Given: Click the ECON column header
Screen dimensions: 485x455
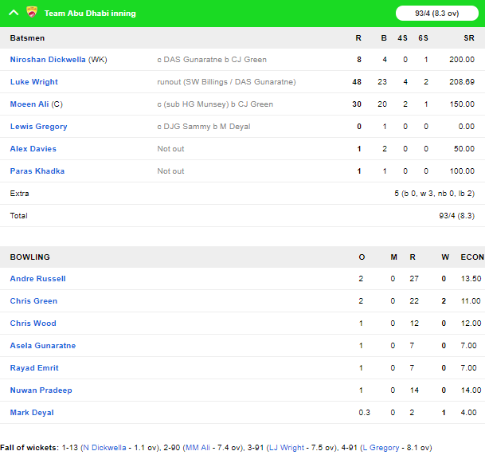Looking at the screenshot, I should click(472, 257).
